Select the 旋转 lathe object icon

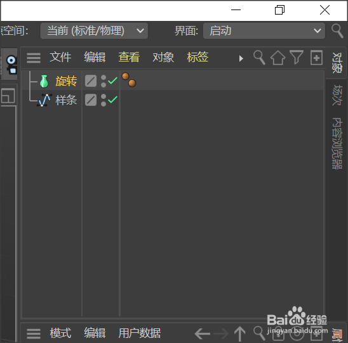(x=44, y=81)
